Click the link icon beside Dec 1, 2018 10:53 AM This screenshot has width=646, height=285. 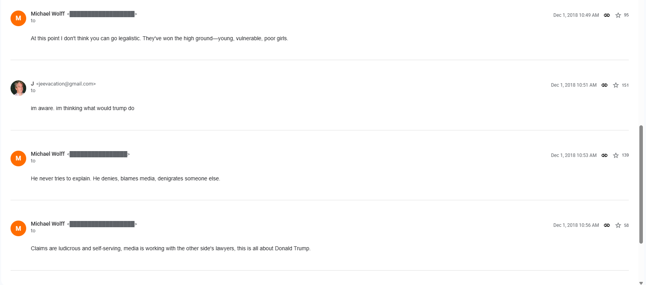(x=604, y=155)
